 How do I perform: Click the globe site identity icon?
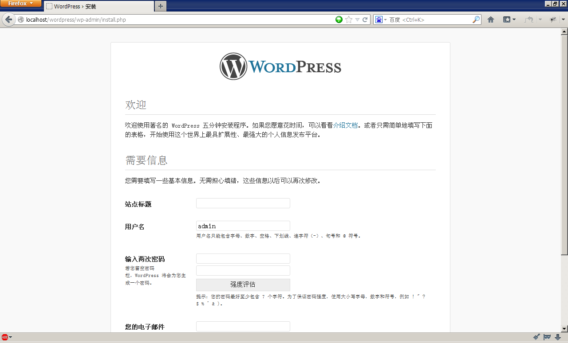[20, 19]
